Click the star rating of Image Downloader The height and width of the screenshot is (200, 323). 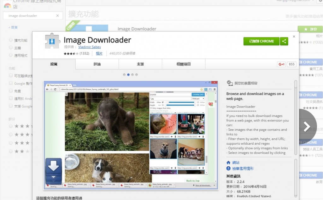click(x=71, y=53)
